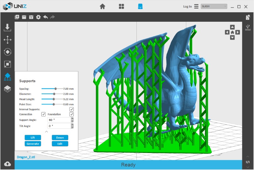
Task: Select the Move tool crossed-arrows icon
Action: tap(8, 40)
